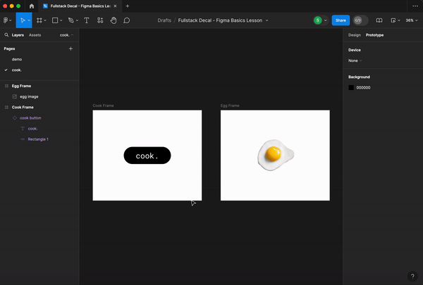Click the blue Share button
423x285 pixels.
coord(341,20)
